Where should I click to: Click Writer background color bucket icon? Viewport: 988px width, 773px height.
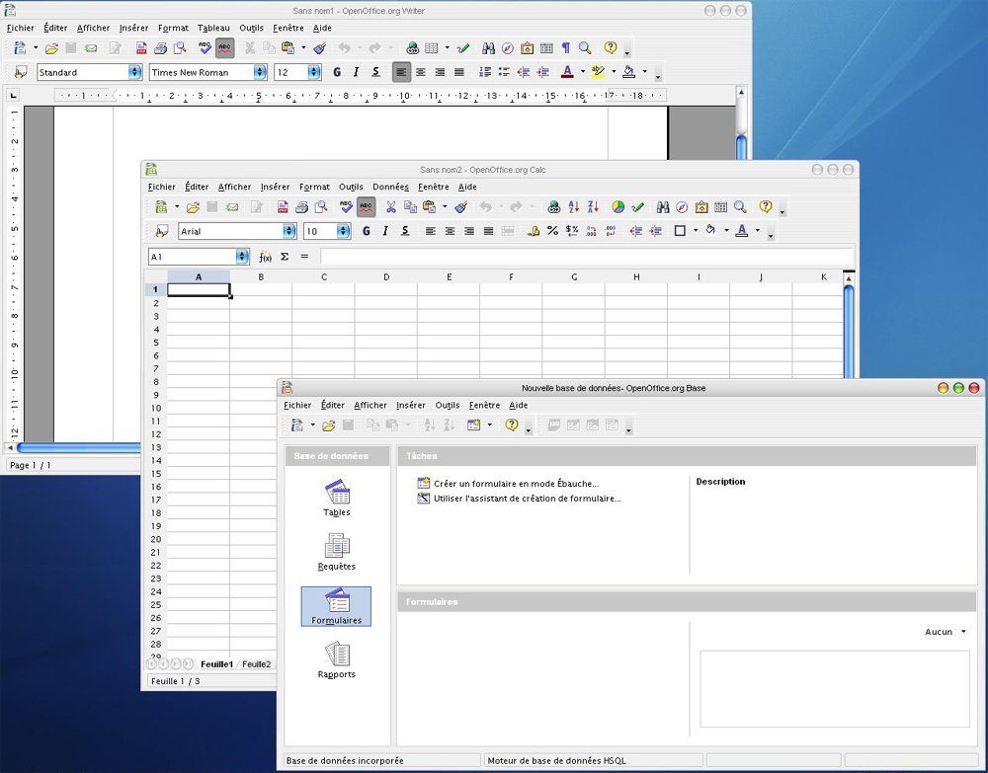(x=628, y=72)
